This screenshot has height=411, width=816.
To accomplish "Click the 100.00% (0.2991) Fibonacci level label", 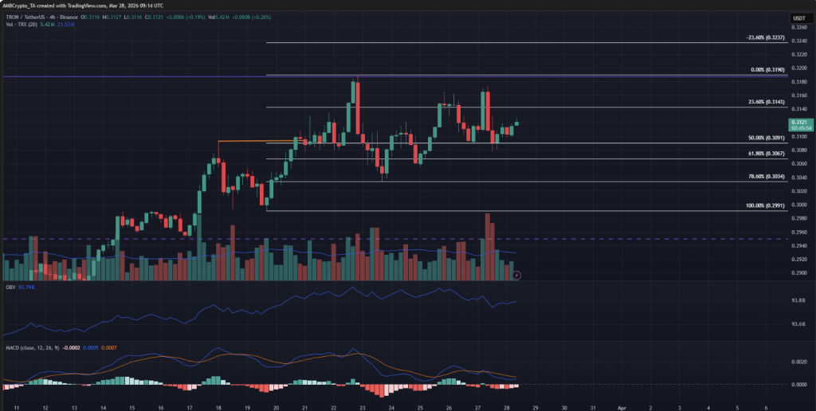I will click(763, 205).
